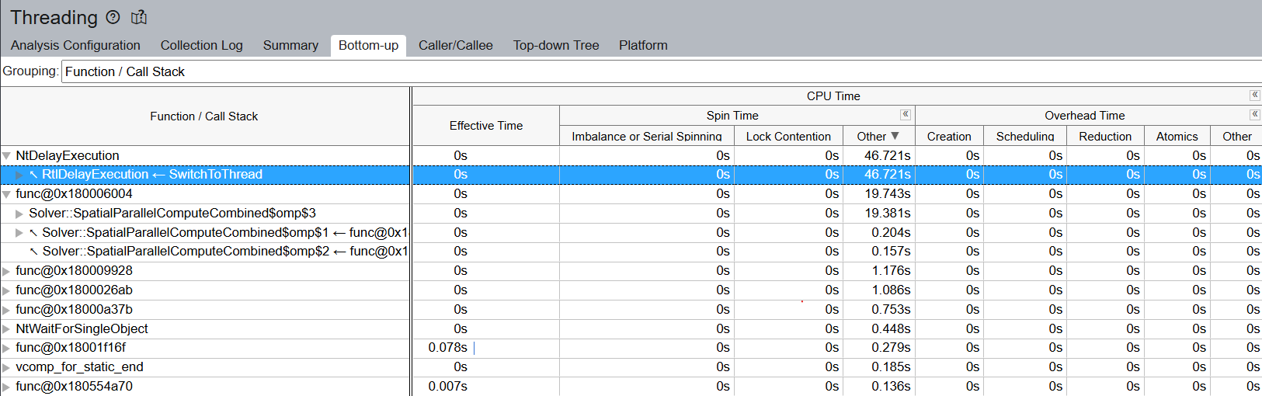The height and width of the screenshot is (396, 1262).
Task: Collapse the Spin Time column group
Action: [x=905, y=114]
